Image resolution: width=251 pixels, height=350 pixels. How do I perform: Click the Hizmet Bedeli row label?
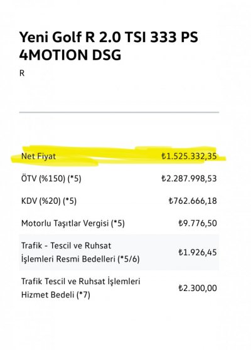80,288
